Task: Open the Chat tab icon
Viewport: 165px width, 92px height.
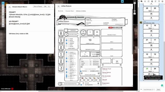Action: [x=142, y=1]
